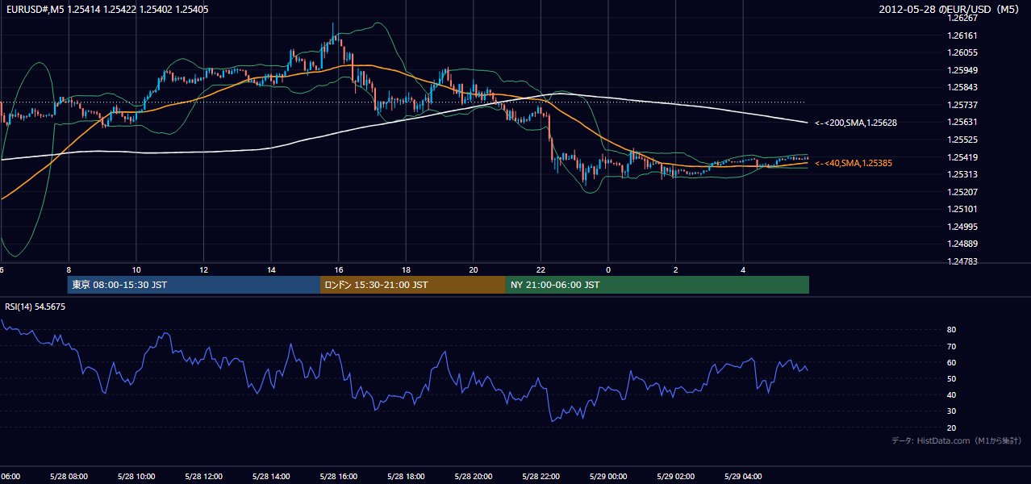This screenshot has height=484, width=1031.
Task: Click the Tokyo 08:00-15:30 JST session bar
Action: [x=194, y=285]
